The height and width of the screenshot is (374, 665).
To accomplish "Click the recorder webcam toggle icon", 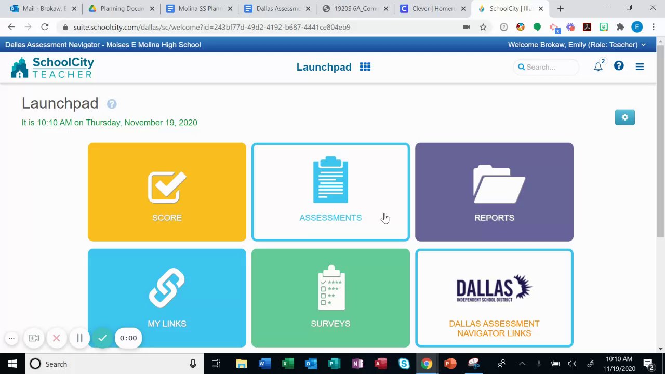I will point(34,338).
